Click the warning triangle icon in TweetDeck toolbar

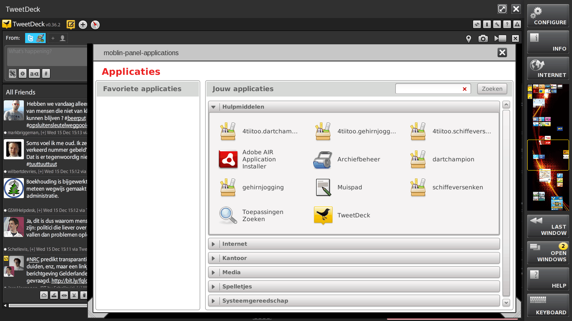pyautogui.click(x=517, y=25)
